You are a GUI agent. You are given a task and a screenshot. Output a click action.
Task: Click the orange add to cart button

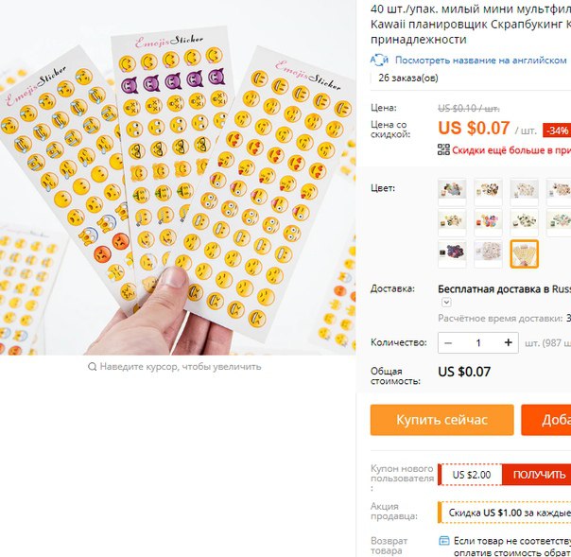[x=546, y=420]
